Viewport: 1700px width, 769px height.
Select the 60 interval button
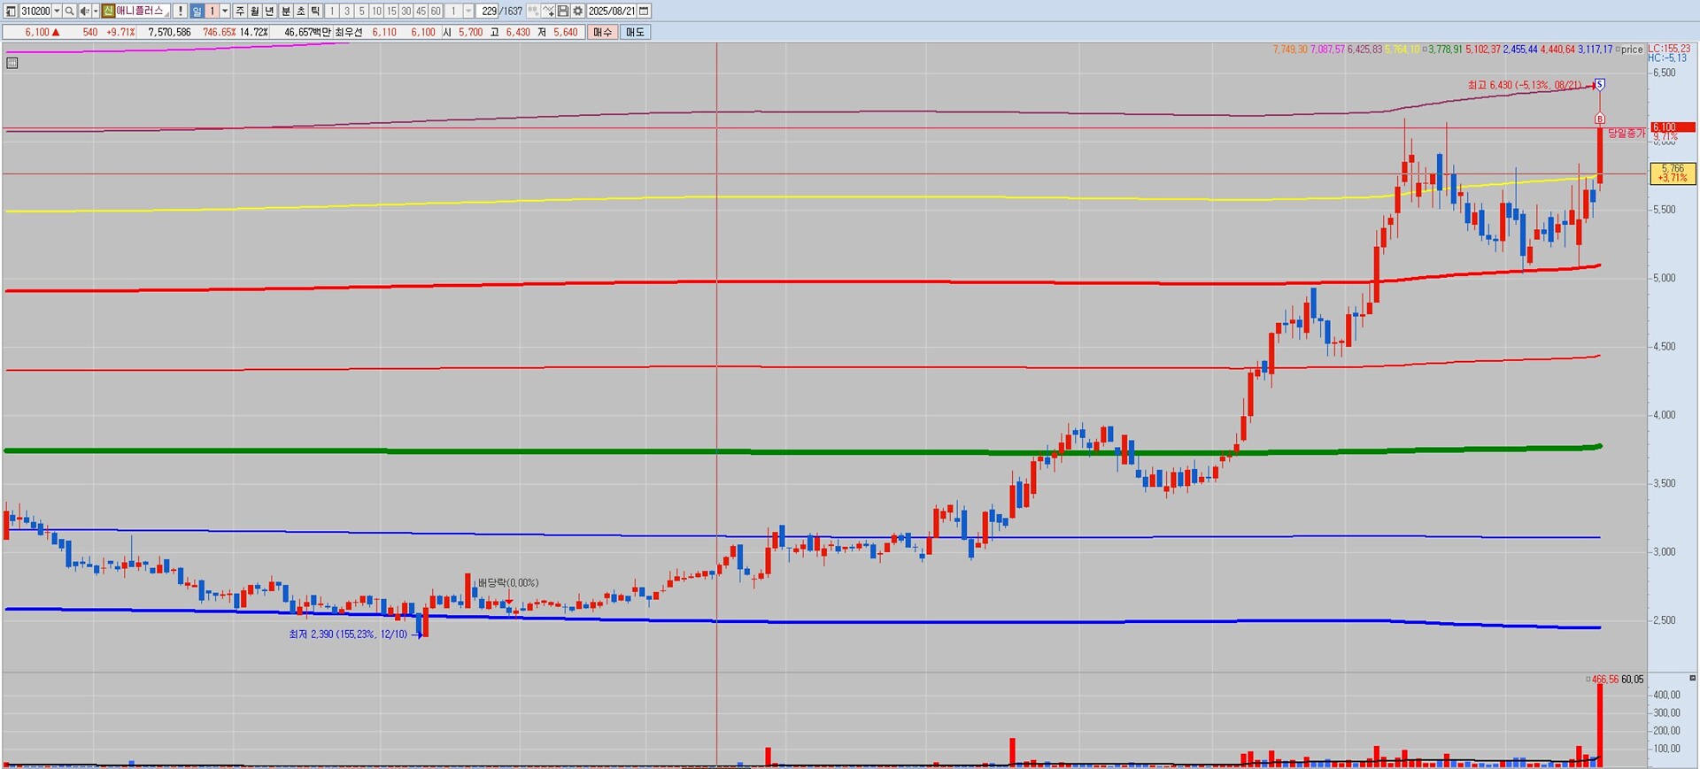pos(437,11)
